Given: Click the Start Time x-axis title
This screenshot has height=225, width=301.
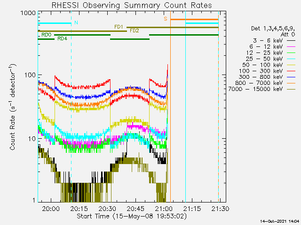Looking at the screenshot, I should tap(132, 217).
